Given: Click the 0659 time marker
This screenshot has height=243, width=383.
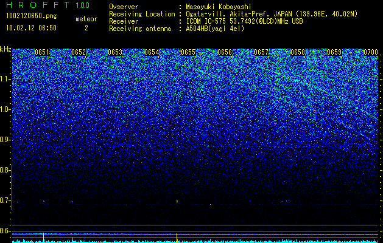Looking at the screenshot, I should tap(334, 52).
